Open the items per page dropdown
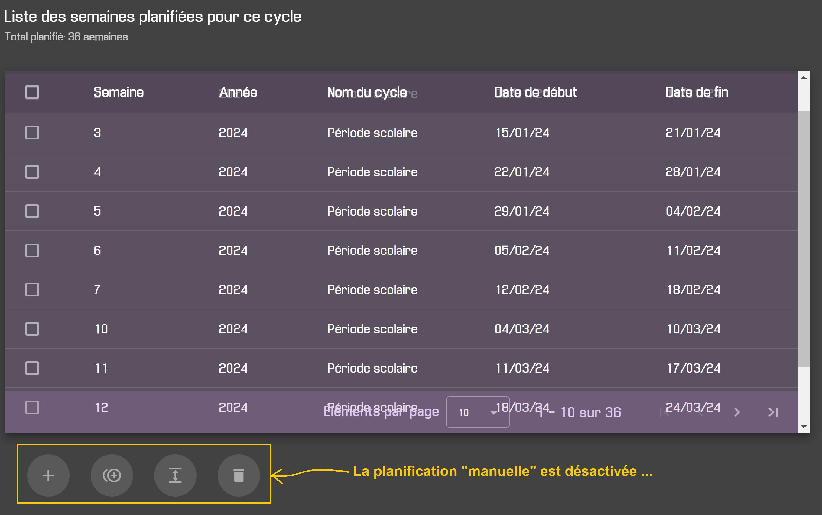 pos(478,412)
